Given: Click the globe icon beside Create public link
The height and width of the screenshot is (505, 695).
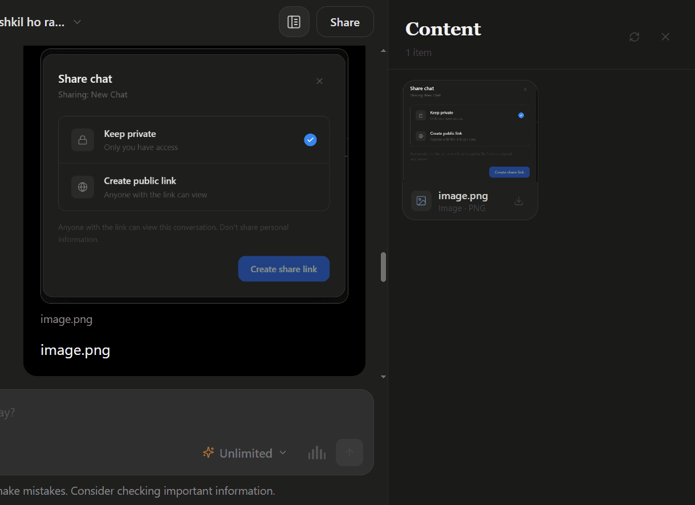Looking at the screenshot, I should click(83, 187).
